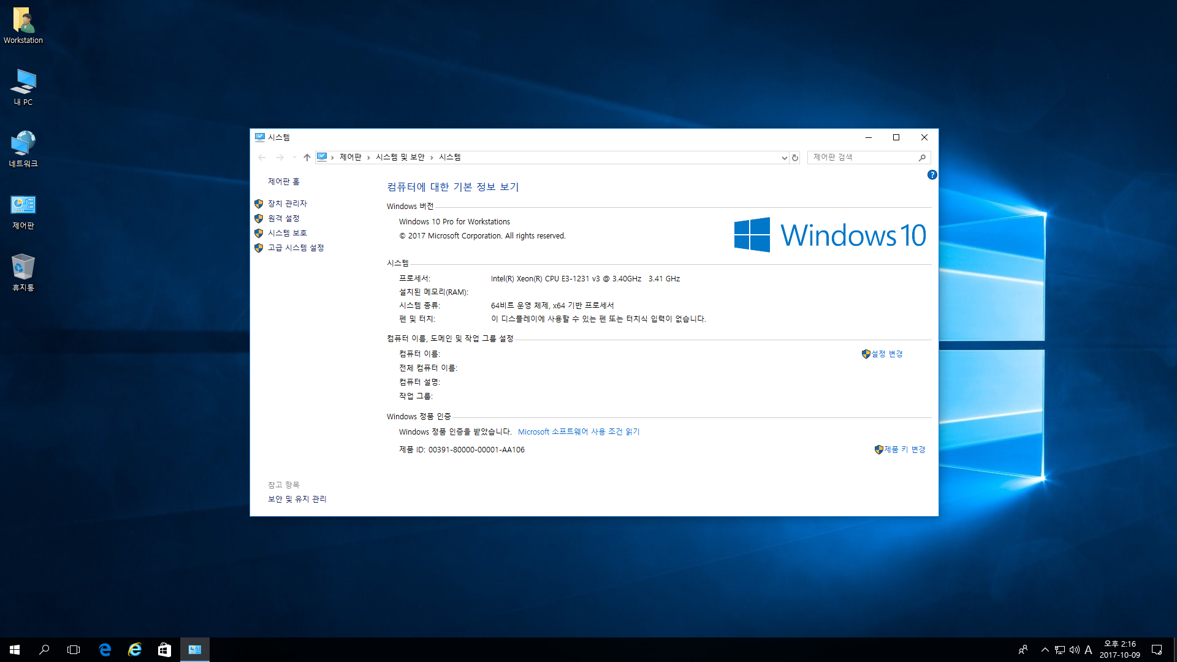
Task: Click the refresh button in address bar
Action: tap(795, 158)
